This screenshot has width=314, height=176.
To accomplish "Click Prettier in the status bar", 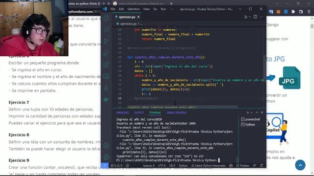I will click(x=242, y=165).
